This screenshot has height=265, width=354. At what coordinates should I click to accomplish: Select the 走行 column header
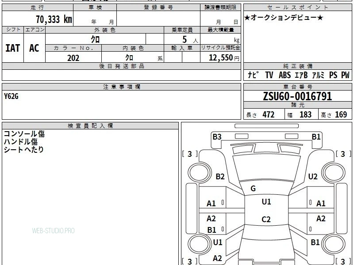38,8
